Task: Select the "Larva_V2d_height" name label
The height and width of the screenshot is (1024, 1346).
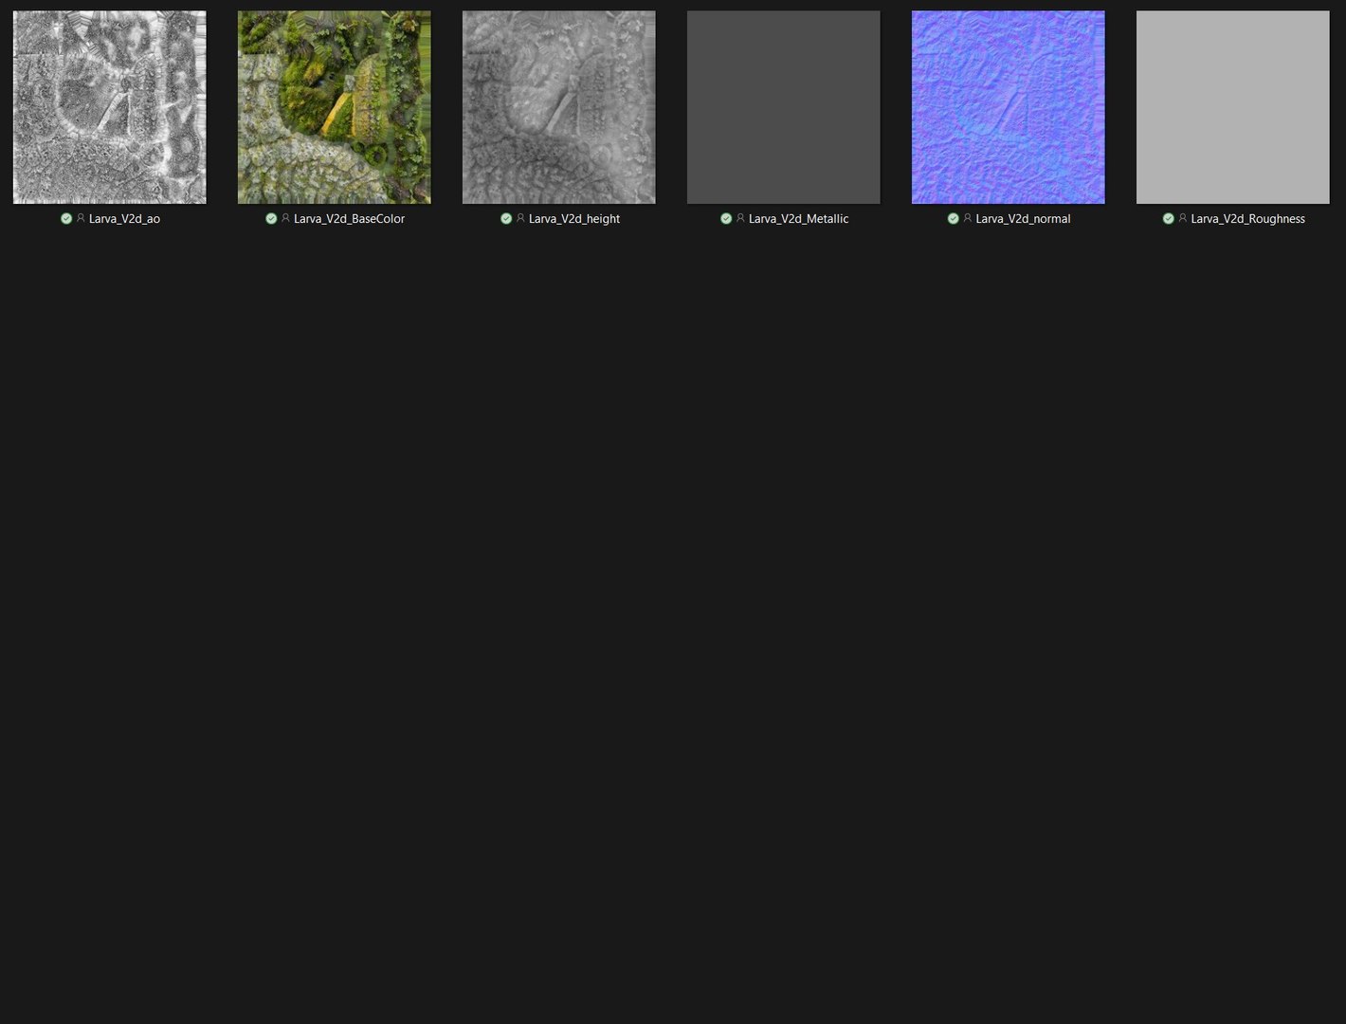Action: pos(574,219)
